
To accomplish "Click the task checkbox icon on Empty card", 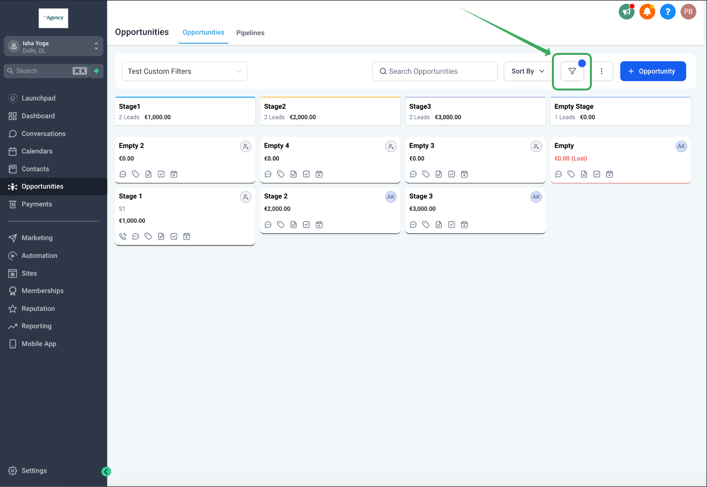I will 597,174.
